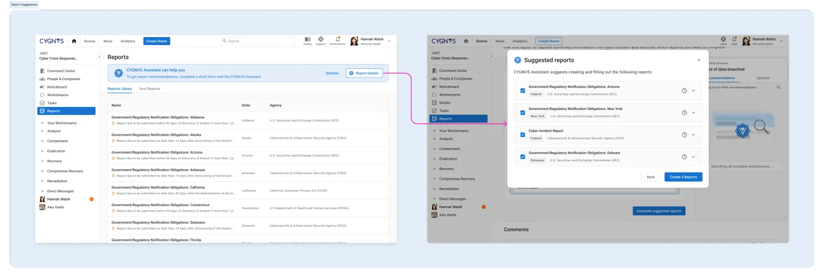The width and height of the screenshot is (824, 278).
Task: Expand Analysis arrow in Reports library window
Action: click(42, 131)
